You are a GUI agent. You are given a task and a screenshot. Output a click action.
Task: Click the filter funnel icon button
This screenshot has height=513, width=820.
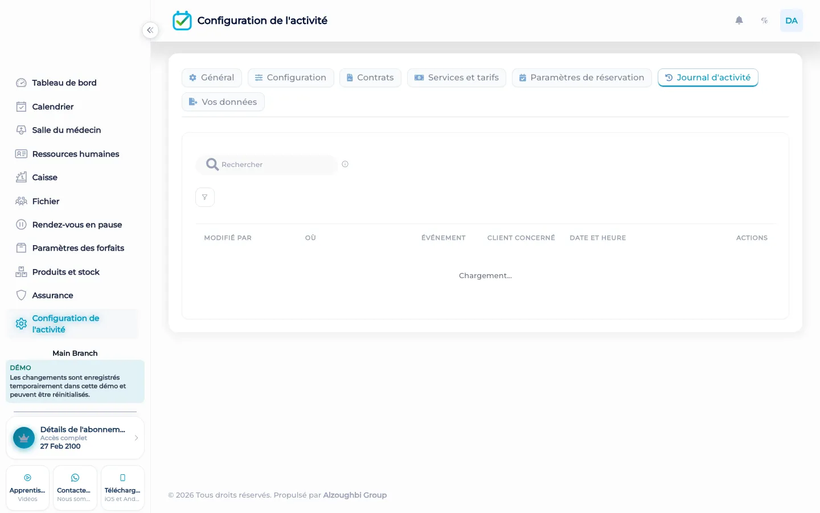coord(205,197)
